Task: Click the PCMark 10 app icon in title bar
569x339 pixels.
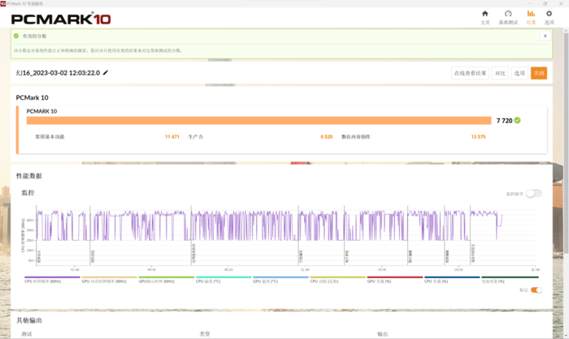Action: [x=3, y=3]
